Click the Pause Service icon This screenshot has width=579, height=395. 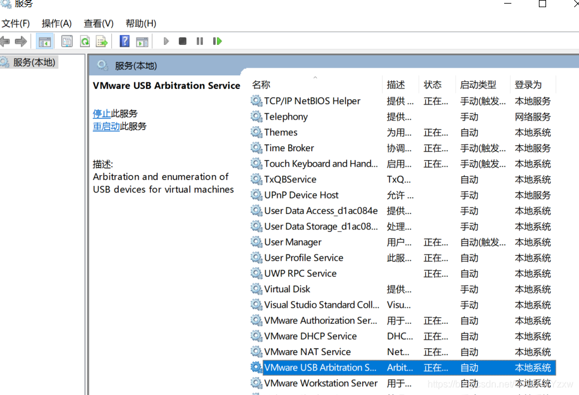pos(200,41)
